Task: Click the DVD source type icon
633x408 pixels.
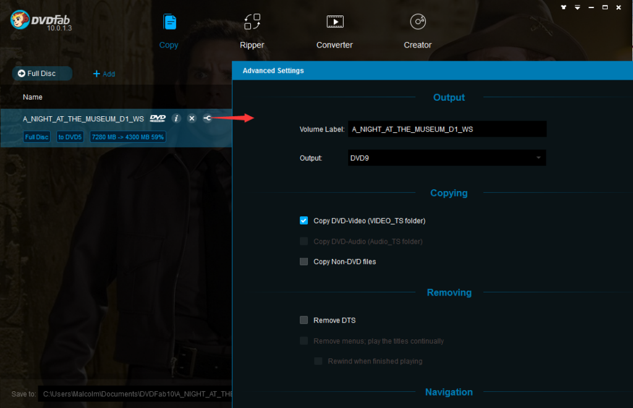Action: [x=158, y=118]
